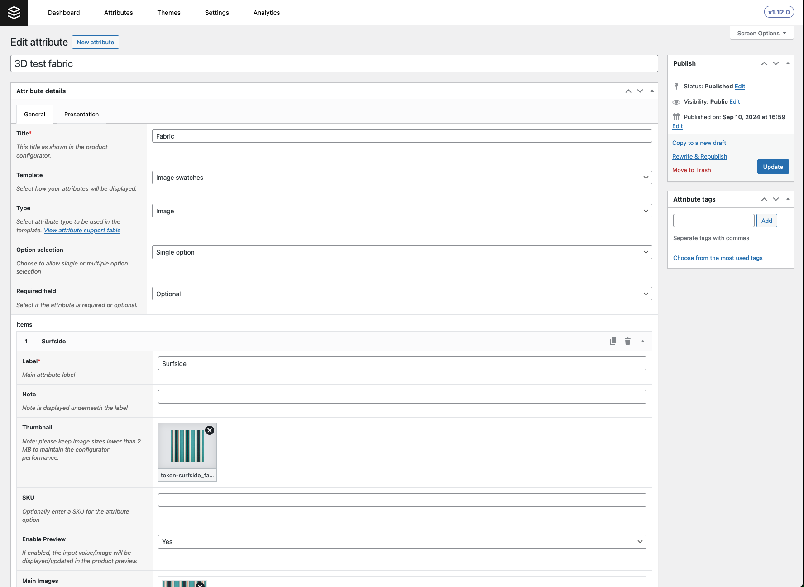Move Attribute details panel up
This screenshot has width=804, height=587.
(628, 91)
